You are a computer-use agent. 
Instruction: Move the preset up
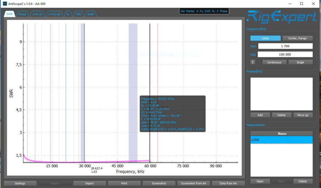pos(303,115)
